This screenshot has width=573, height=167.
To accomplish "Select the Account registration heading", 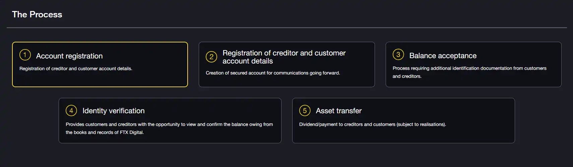I will point(69,56).
